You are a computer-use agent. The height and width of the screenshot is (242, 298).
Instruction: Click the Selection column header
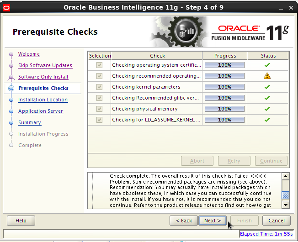[100, 56]
